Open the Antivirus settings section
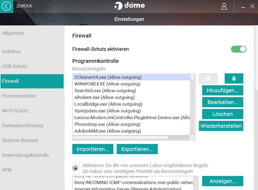The image size is (258, 190). 11,51
